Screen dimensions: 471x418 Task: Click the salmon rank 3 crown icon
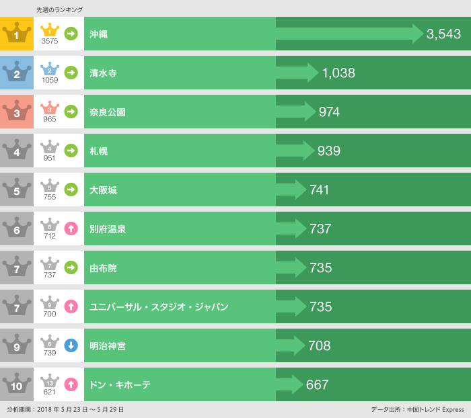tap(16, 112)
